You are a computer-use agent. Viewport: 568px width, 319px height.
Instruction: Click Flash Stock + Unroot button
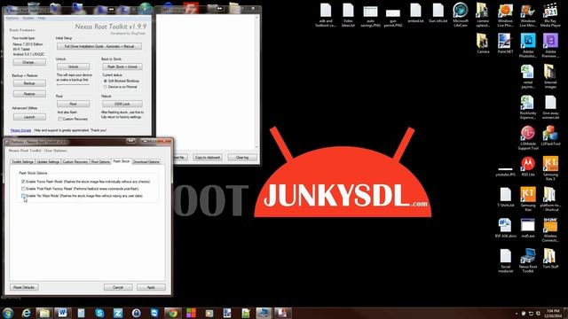coord(122,67)
